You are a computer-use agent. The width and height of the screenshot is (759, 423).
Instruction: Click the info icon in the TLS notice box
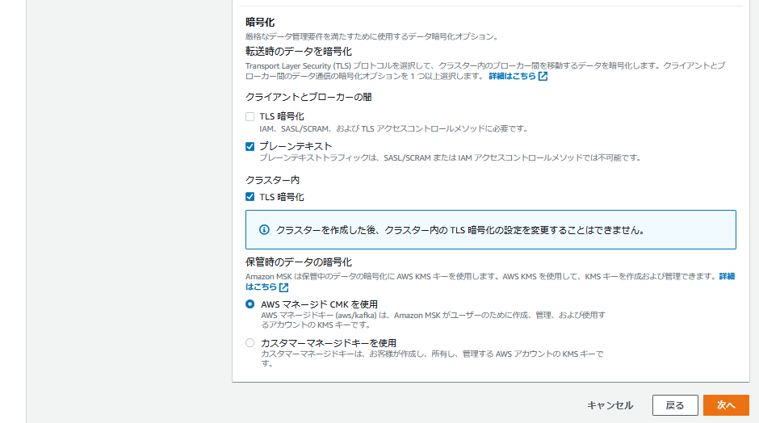pos(264,230)
